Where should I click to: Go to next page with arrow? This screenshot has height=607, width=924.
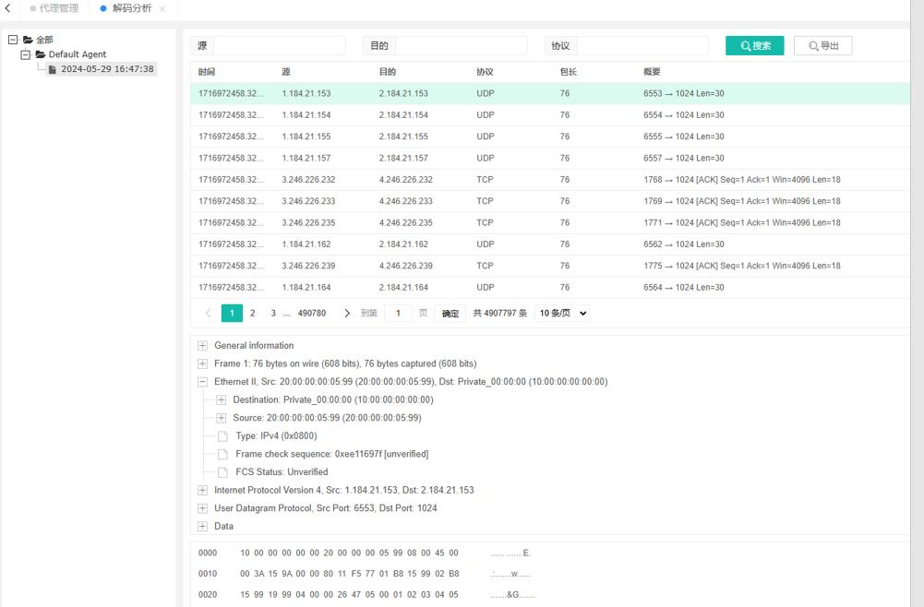pyautogui.click(x=347, y=314)
